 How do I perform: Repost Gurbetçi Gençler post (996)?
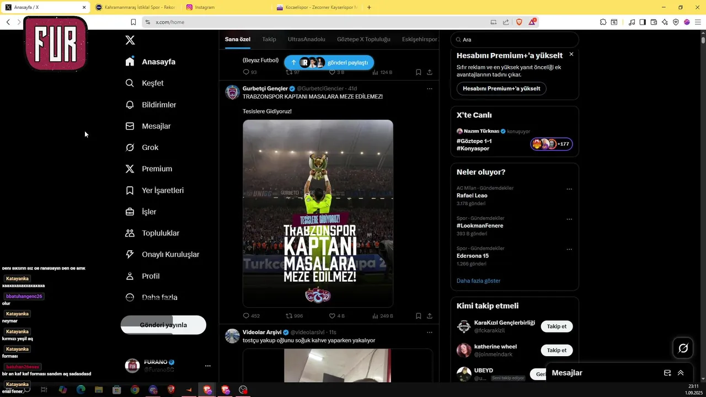tap(295, 316)
